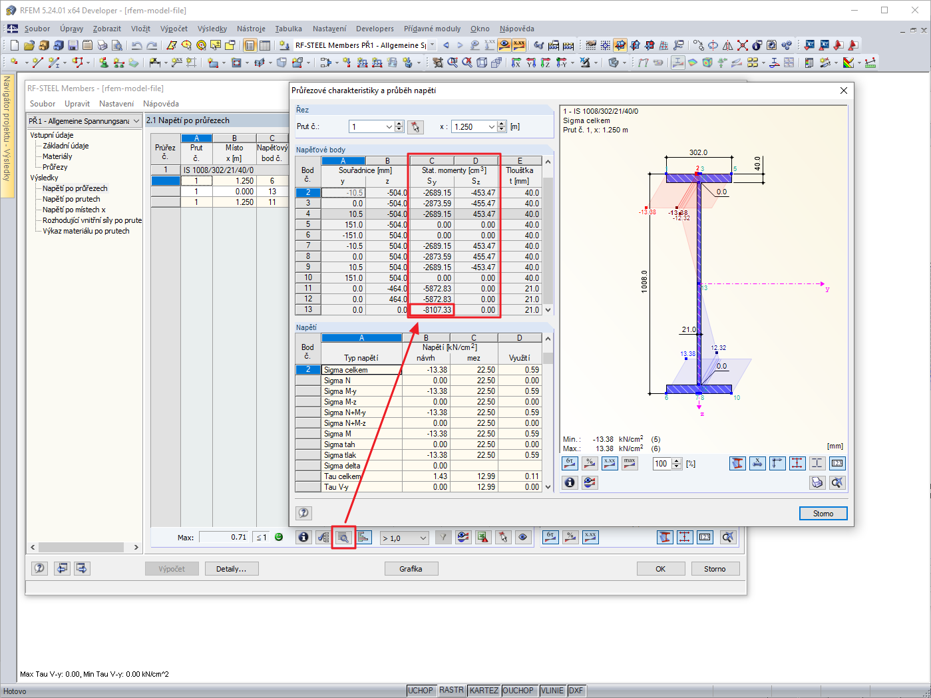The width and height of the screenshot is (931, 698).
Task: Open Nastavení menu in RF-STEEL Members window
Action: 116,104
